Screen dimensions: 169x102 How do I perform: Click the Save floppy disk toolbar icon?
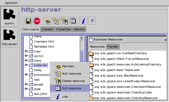pos(28,21)
